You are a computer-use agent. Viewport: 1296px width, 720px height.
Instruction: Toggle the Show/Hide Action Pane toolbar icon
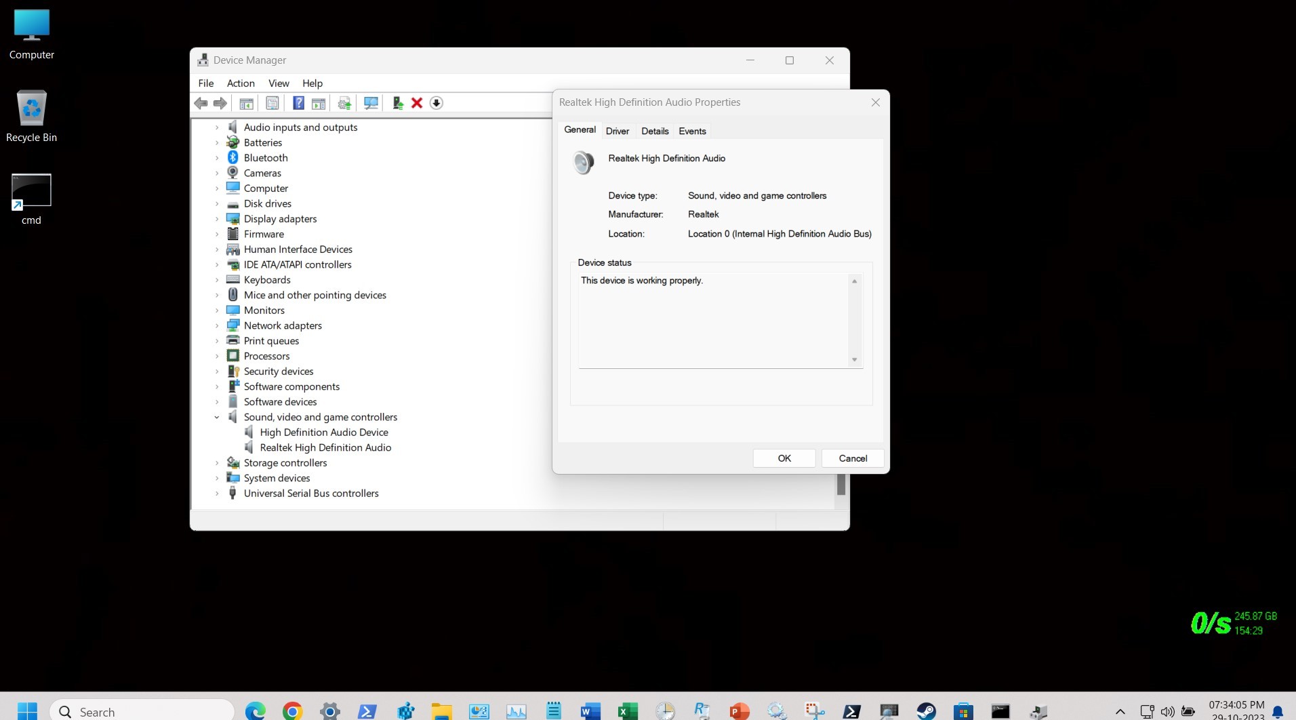pos(319,103)
